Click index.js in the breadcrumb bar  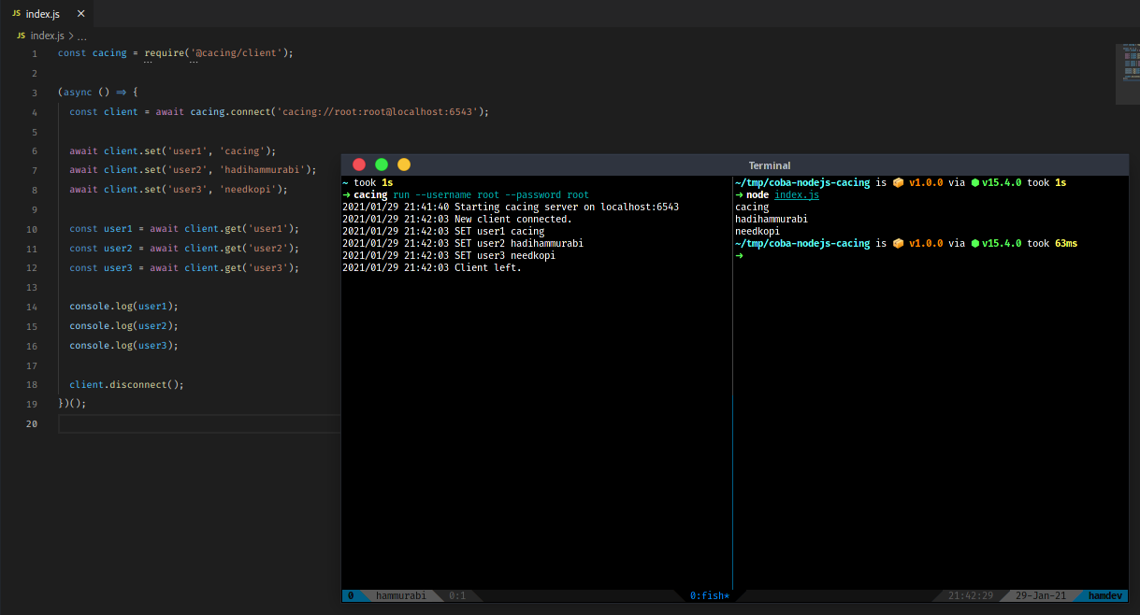tap(47, 36)
